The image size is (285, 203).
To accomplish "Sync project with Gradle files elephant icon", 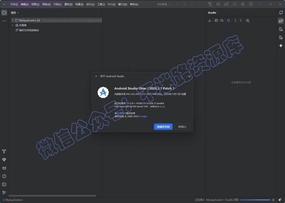I will 226,4.
